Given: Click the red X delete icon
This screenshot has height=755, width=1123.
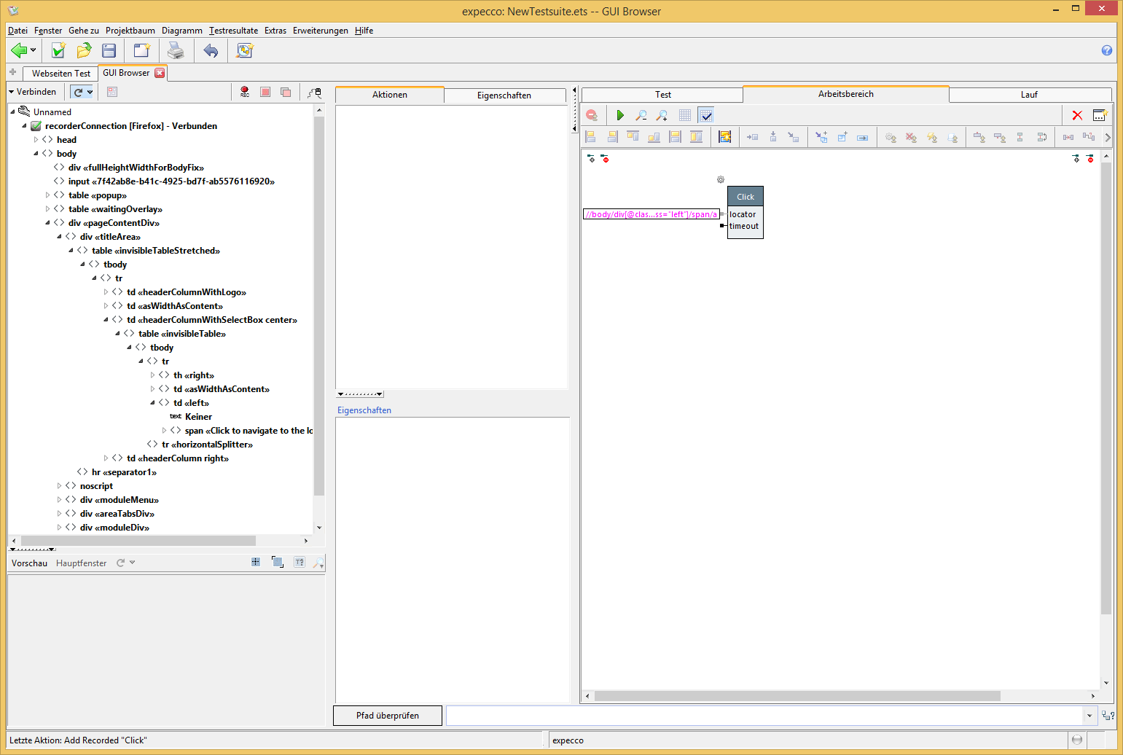Looking at the screenshot, I should [x=1077, y=115].
